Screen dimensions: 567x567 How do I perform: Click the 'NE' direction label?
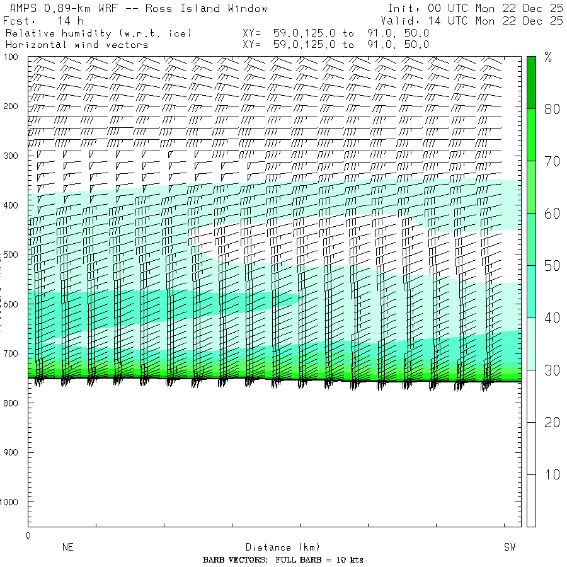68,547
